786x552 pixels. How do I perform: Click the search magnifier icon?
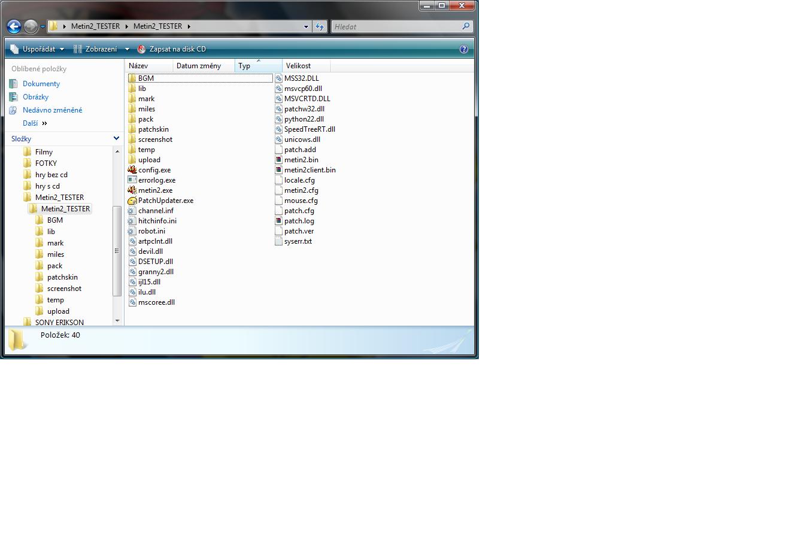pos(466,26)
